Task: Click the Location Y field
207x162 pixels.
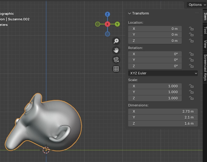Action: point(155,35)
